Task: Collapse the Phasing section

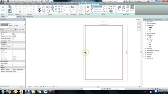Action: 24,67
